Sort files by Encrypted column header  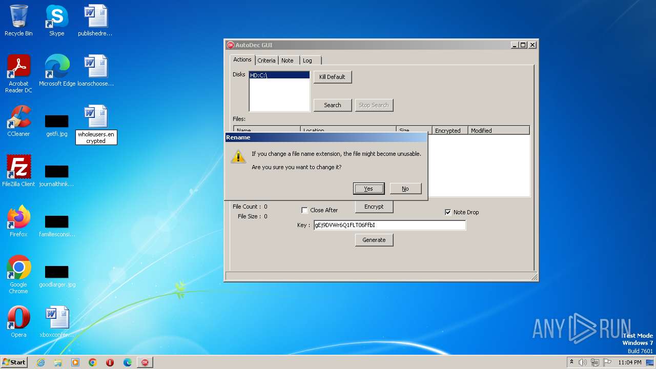[450, 131]
